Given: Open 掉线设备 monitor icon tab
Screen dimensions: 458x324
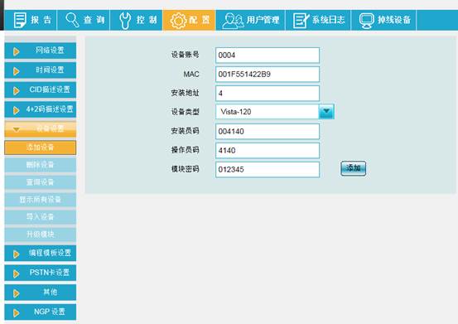Looking at the screenshot, I should pos(383,20).
